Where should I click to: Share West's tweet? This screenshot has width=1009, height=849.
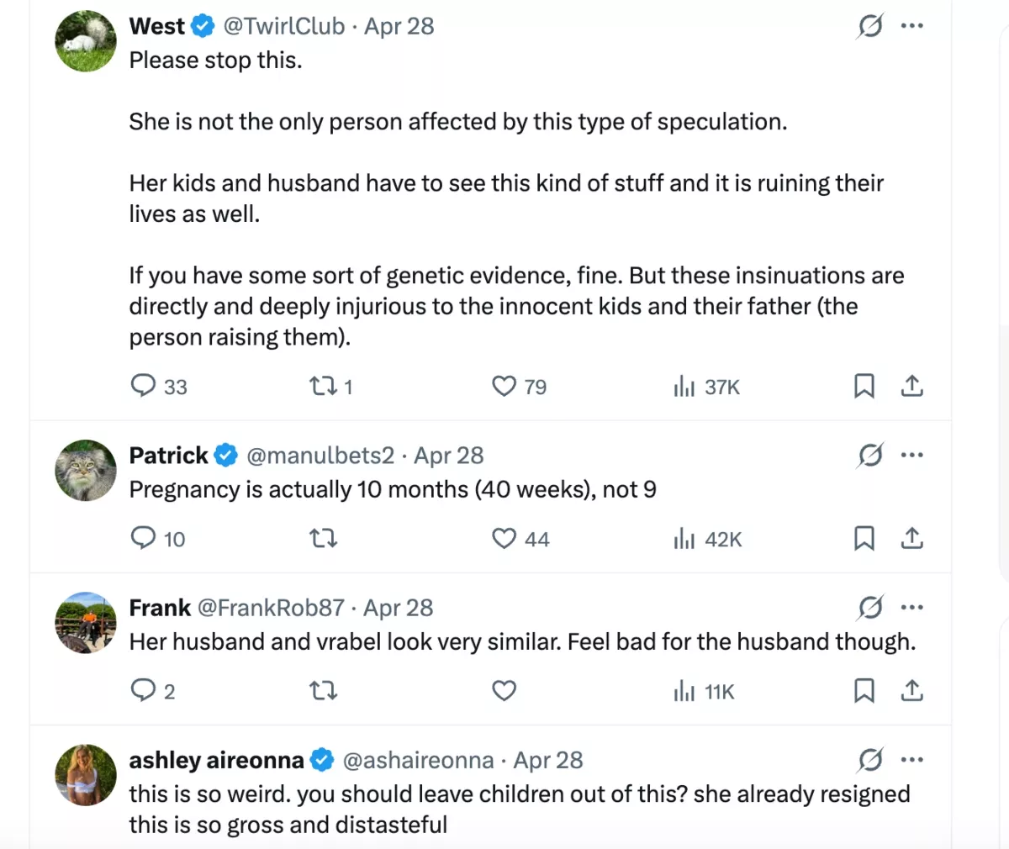912,387
